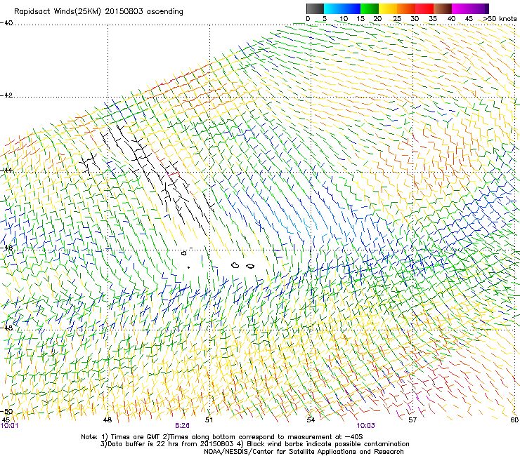The image size is (520, 456).
Task: Select the red 30-35 knots legend swatch
Action: pyautogui.click(x=424, y=8)
